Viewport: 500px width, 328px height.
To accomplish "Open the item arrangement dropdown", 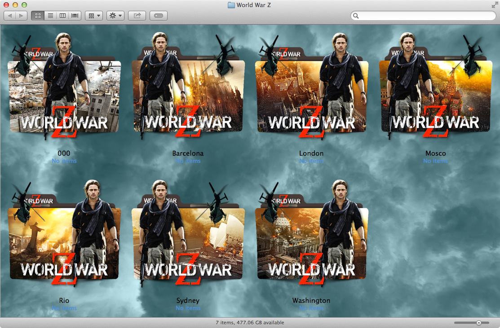I will [94, 16].
